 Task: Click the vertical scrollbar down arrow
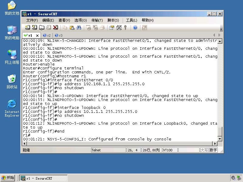pyautogui.click(x=220, y=139)
